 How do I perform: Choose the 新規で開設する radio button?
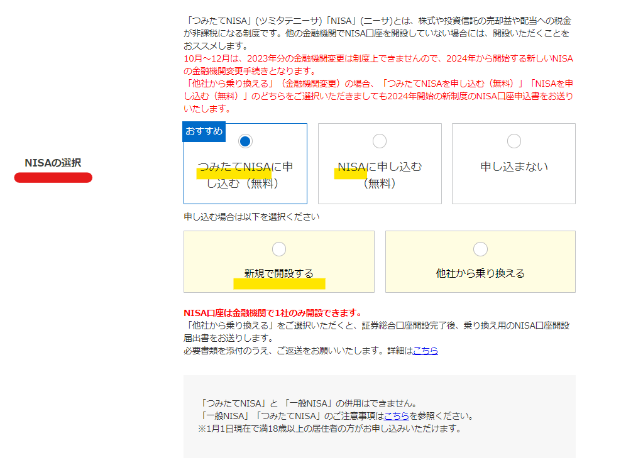click(x=279, y=249)
